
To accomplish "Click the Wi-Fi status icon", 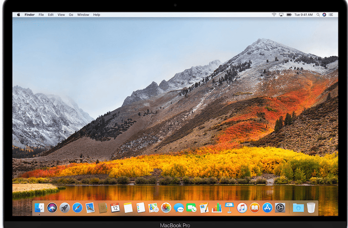I will pyautogui.click(x=274, y=15).
